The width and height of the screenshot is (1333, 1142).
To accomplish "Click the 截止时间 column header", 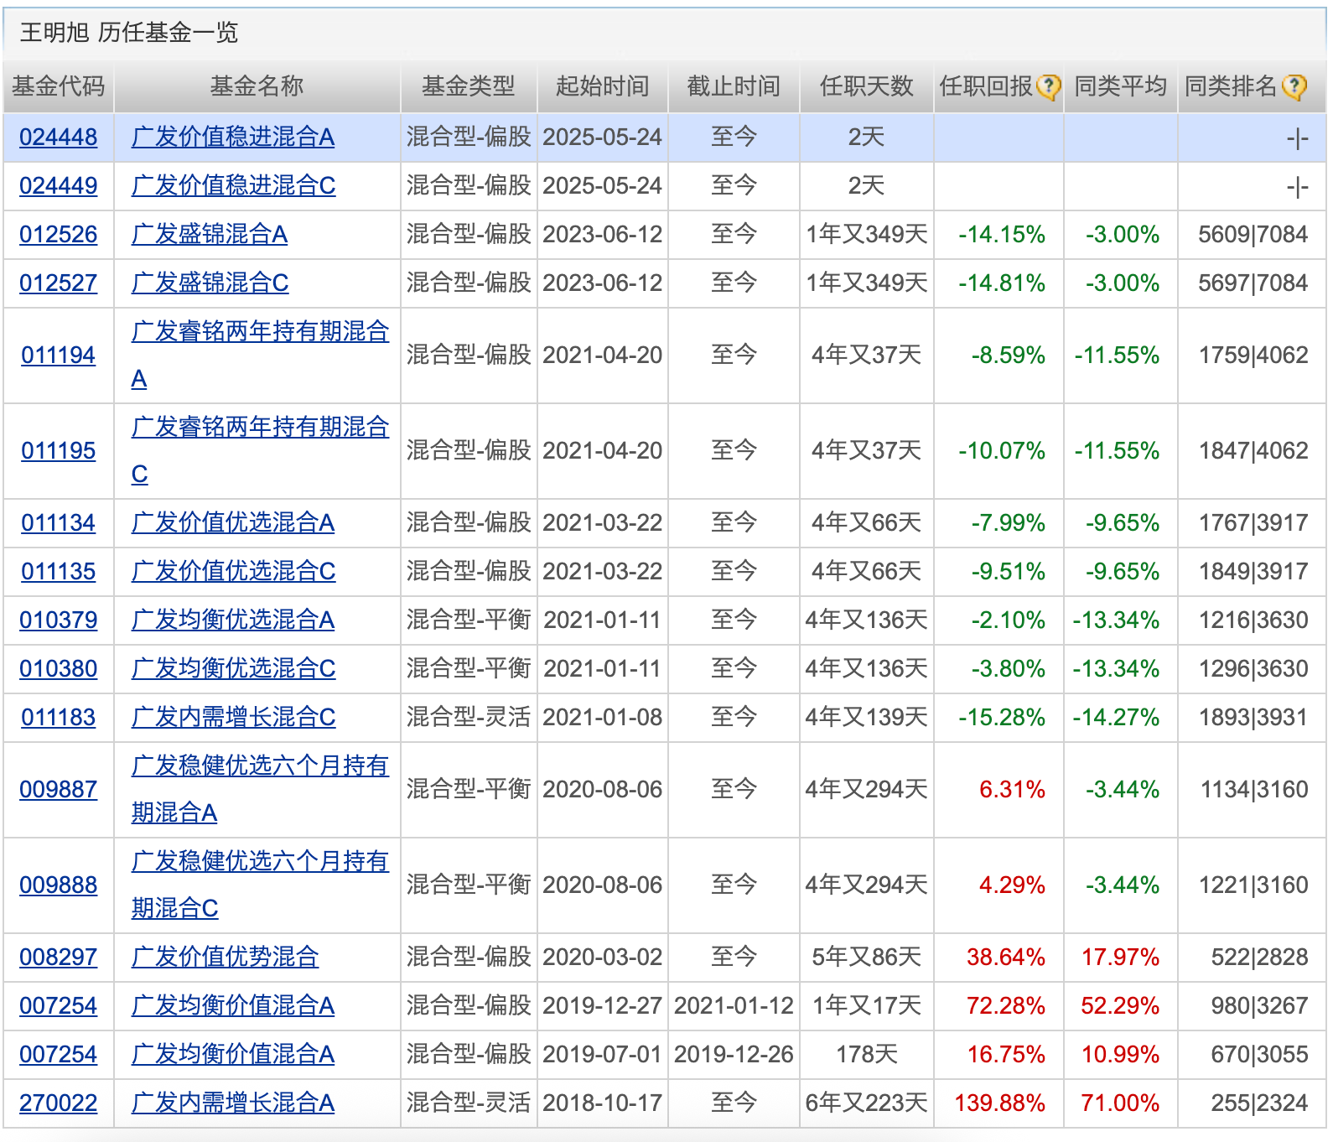I will [x=734, y=86].
